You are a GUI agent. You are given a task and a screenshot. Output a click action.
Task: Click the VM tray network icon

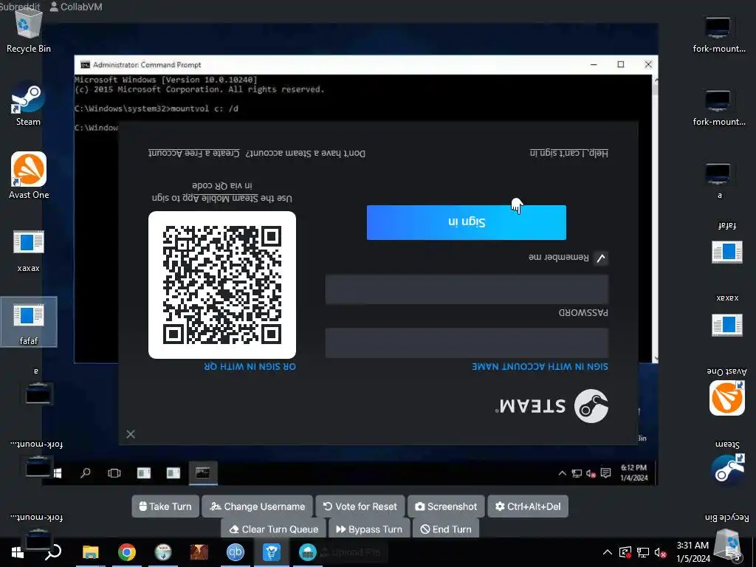[577, 473]
